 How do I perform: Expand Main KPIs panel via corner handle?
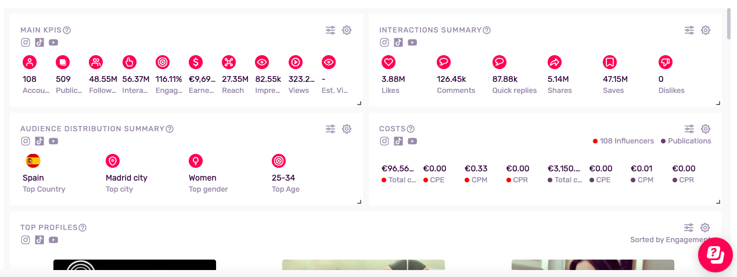pyautogui.click(x=359, y=103)
